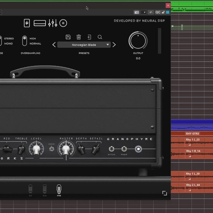Screen dimensions: 213x213
Task: Open the equalizer sliders section icon
Action: pyautogui.click(x=53, y=23)
